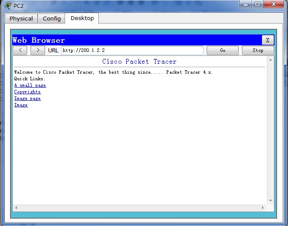The height and width of the screenshot is (226, 288).
Task: Halt page loading with the Stop button
Action: click(x=258, y=50)
